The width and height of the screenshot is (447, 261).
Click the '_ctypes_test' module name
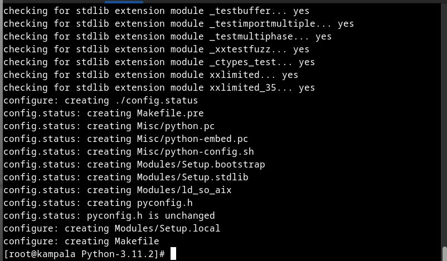pyautogui.click(x=242, y=62)
